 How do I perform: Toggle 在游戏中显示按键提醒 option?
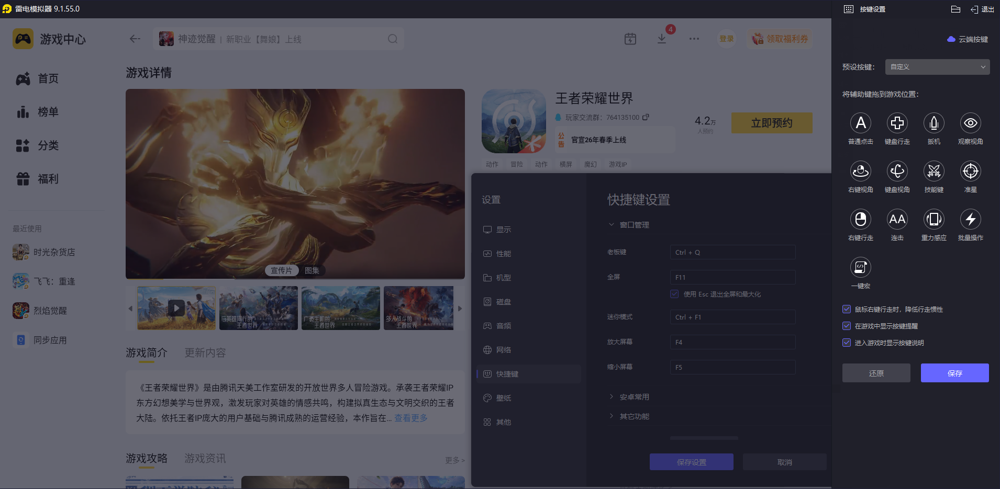click(x=847, y=326)
